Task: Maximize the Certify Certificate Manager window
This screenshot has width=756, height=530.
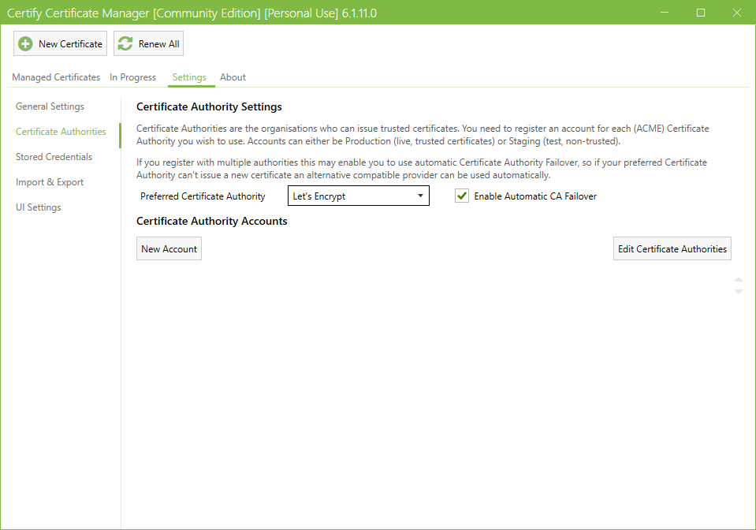Action: [701, 13]
